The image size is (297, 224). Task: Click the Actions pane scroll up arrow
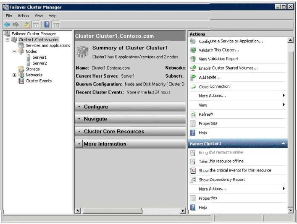coord(291,40)
